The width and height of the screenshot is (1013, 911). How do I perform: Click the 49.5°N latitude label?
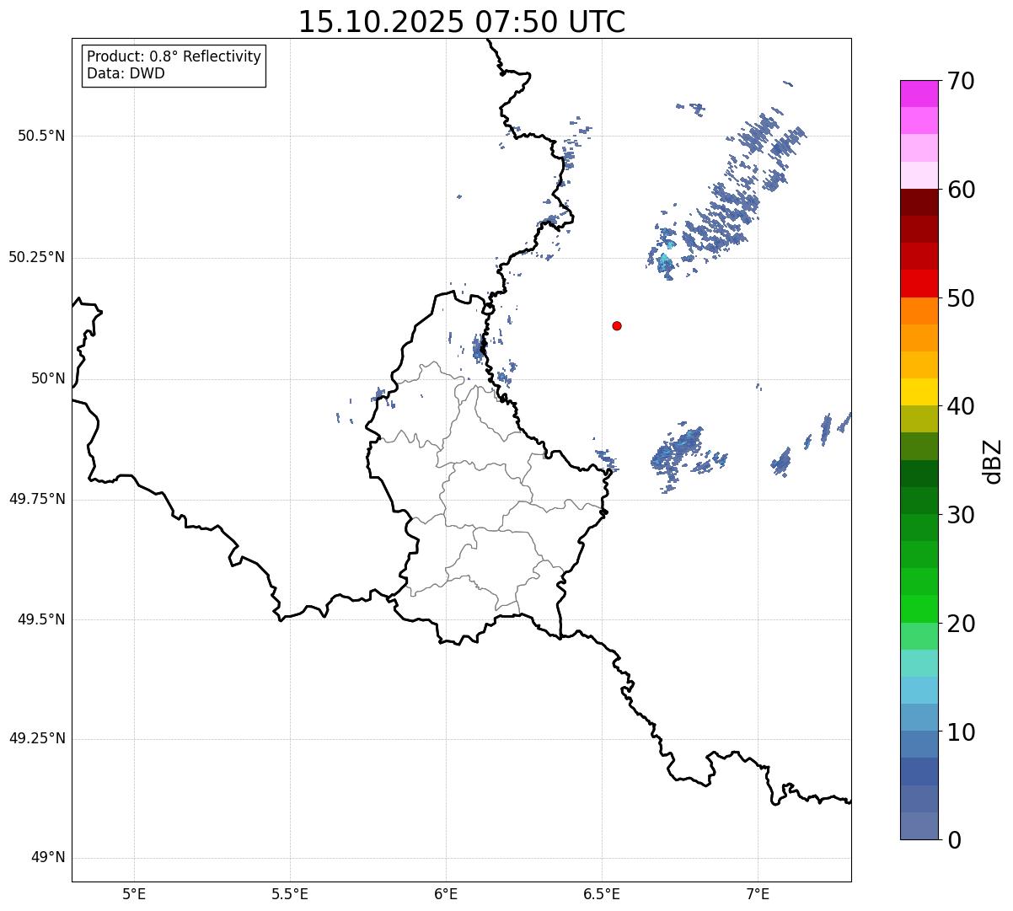click(x=41, y=619)
